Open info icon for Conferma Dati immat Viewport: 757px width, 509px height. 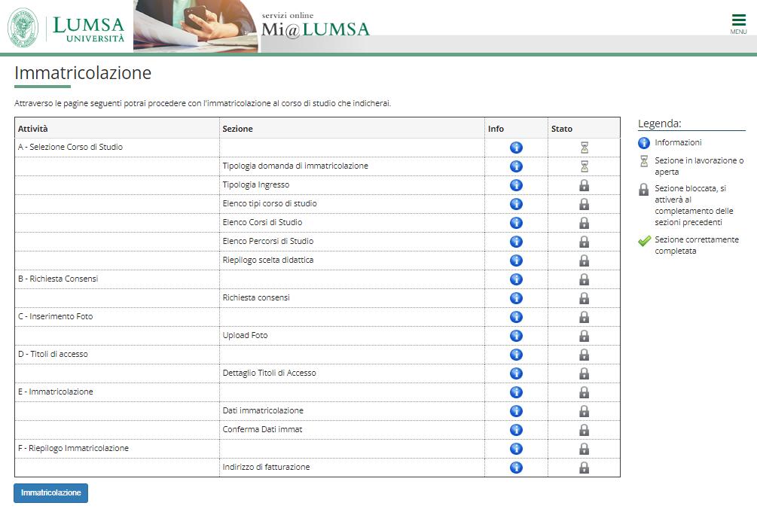tap(516, 430)
